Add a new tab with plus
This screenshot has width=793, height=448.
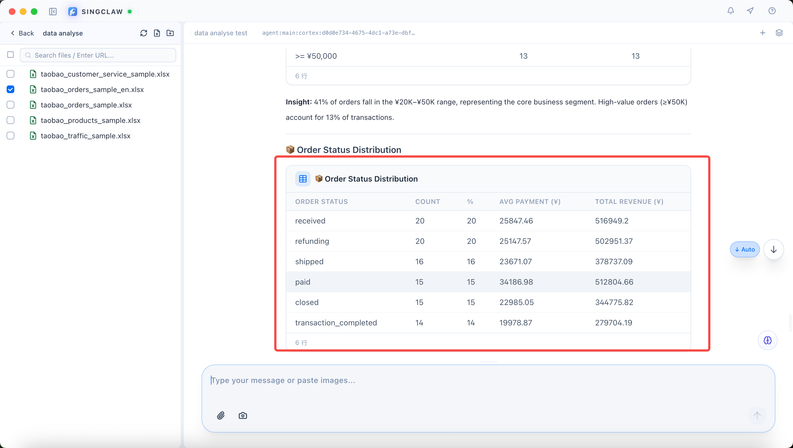(762, 33)
